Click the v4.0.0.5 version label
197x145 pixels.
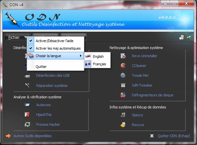pyautogui.click(x=167, y=17)
